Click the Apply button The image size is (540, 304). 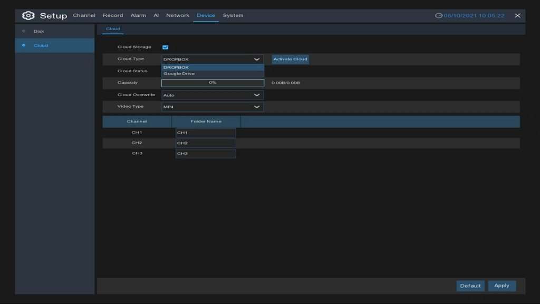(502, 286)
